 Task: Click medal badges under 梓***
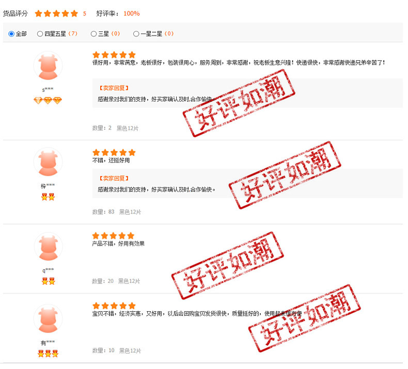48,197
